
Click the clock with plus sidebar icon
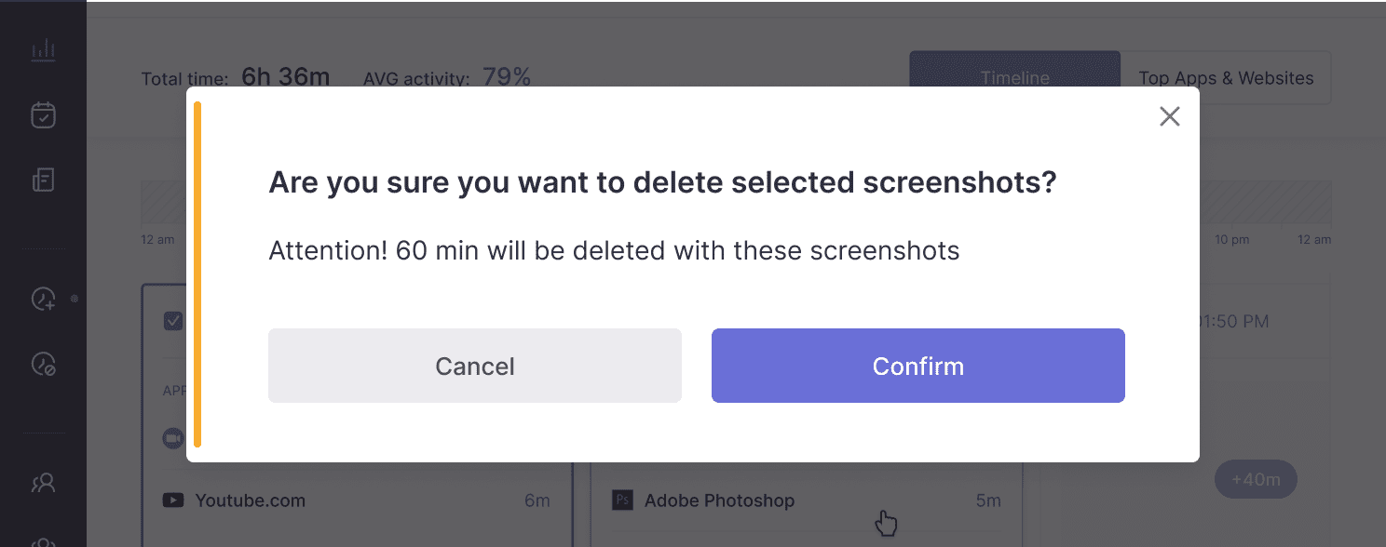coord(43,299)
